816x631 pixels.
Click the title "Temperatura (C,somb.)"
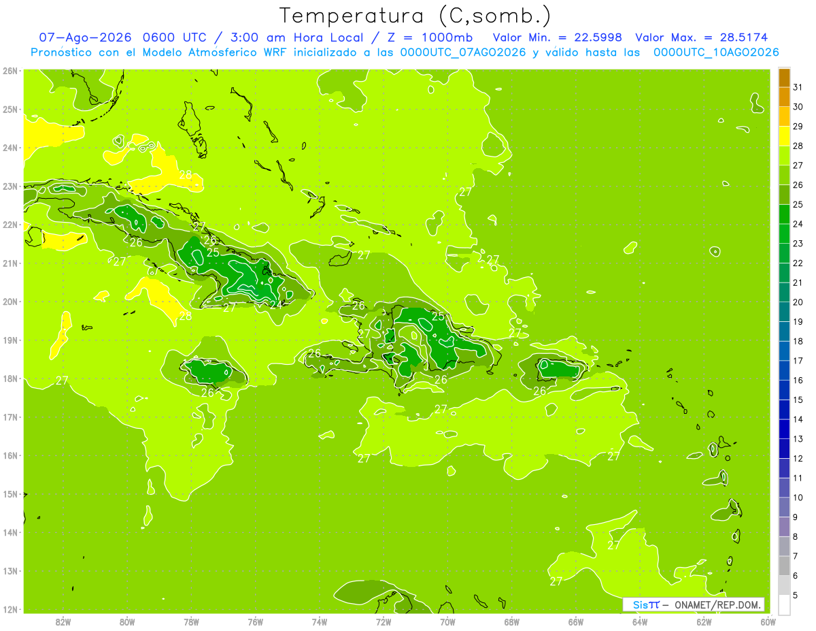point(415,16)
